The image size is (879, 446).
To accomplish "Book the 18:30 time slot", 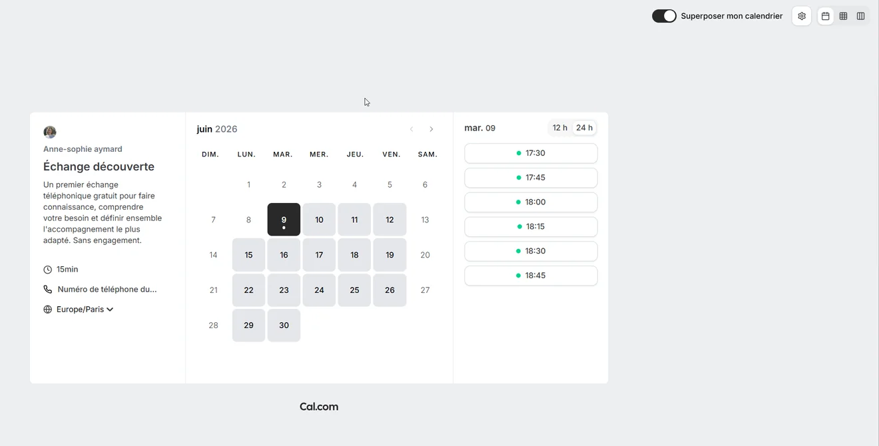I will point(531,251).
